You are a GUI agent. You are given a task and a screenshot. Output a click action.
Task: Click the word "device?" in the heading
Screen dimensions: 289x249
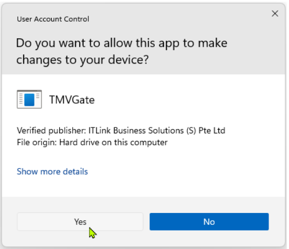point(128,60)
